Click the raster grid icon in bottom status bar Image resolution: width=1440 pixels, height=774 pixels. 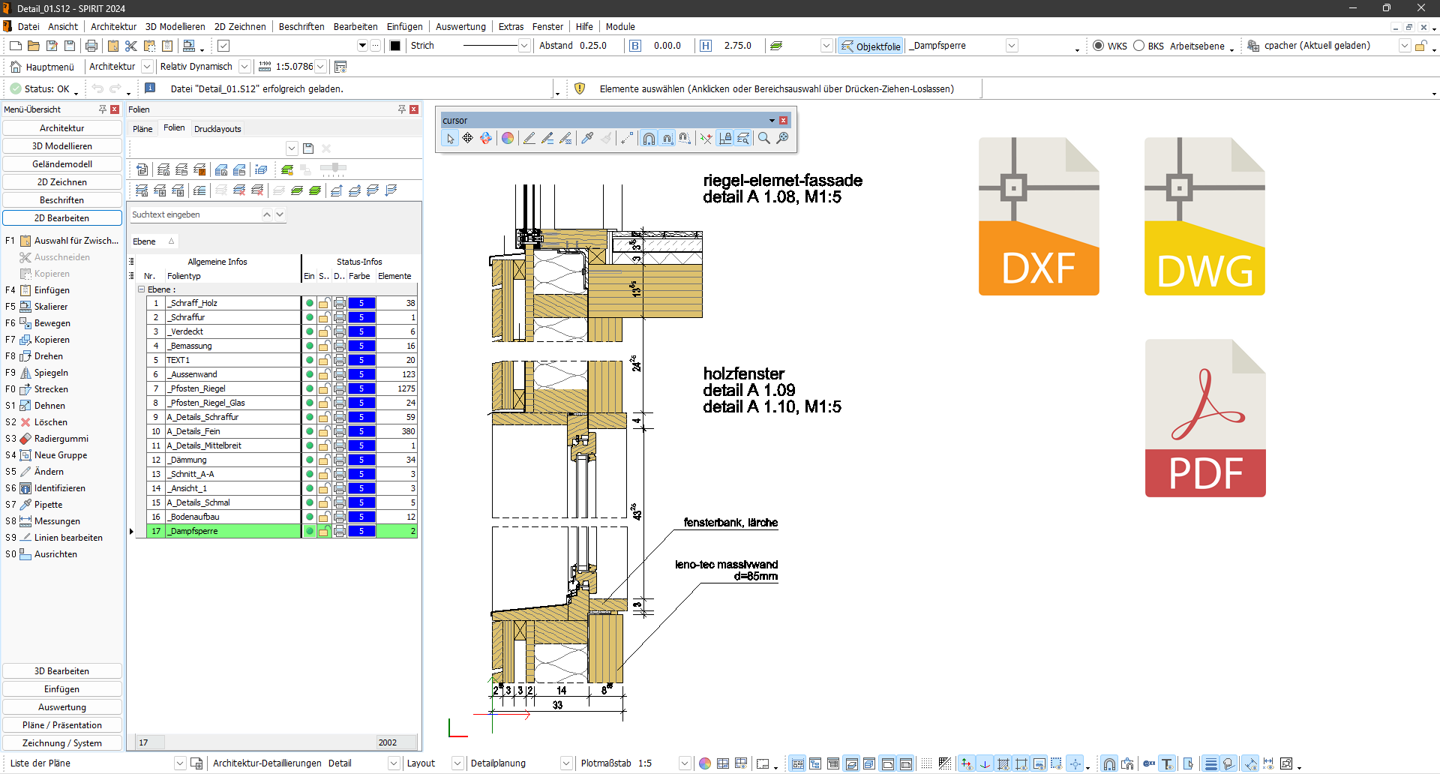pos(928,763)
